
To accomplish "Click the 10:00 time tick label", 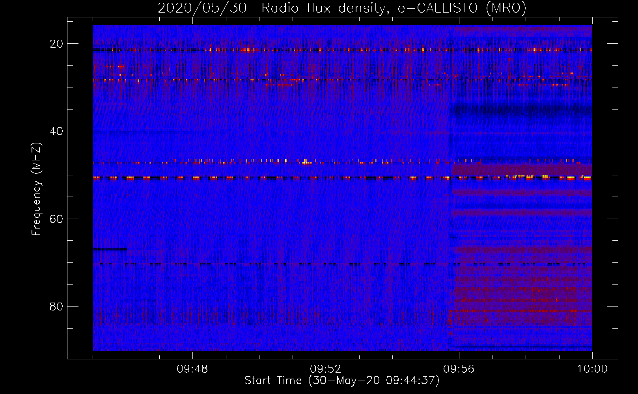I will point(592,369).
